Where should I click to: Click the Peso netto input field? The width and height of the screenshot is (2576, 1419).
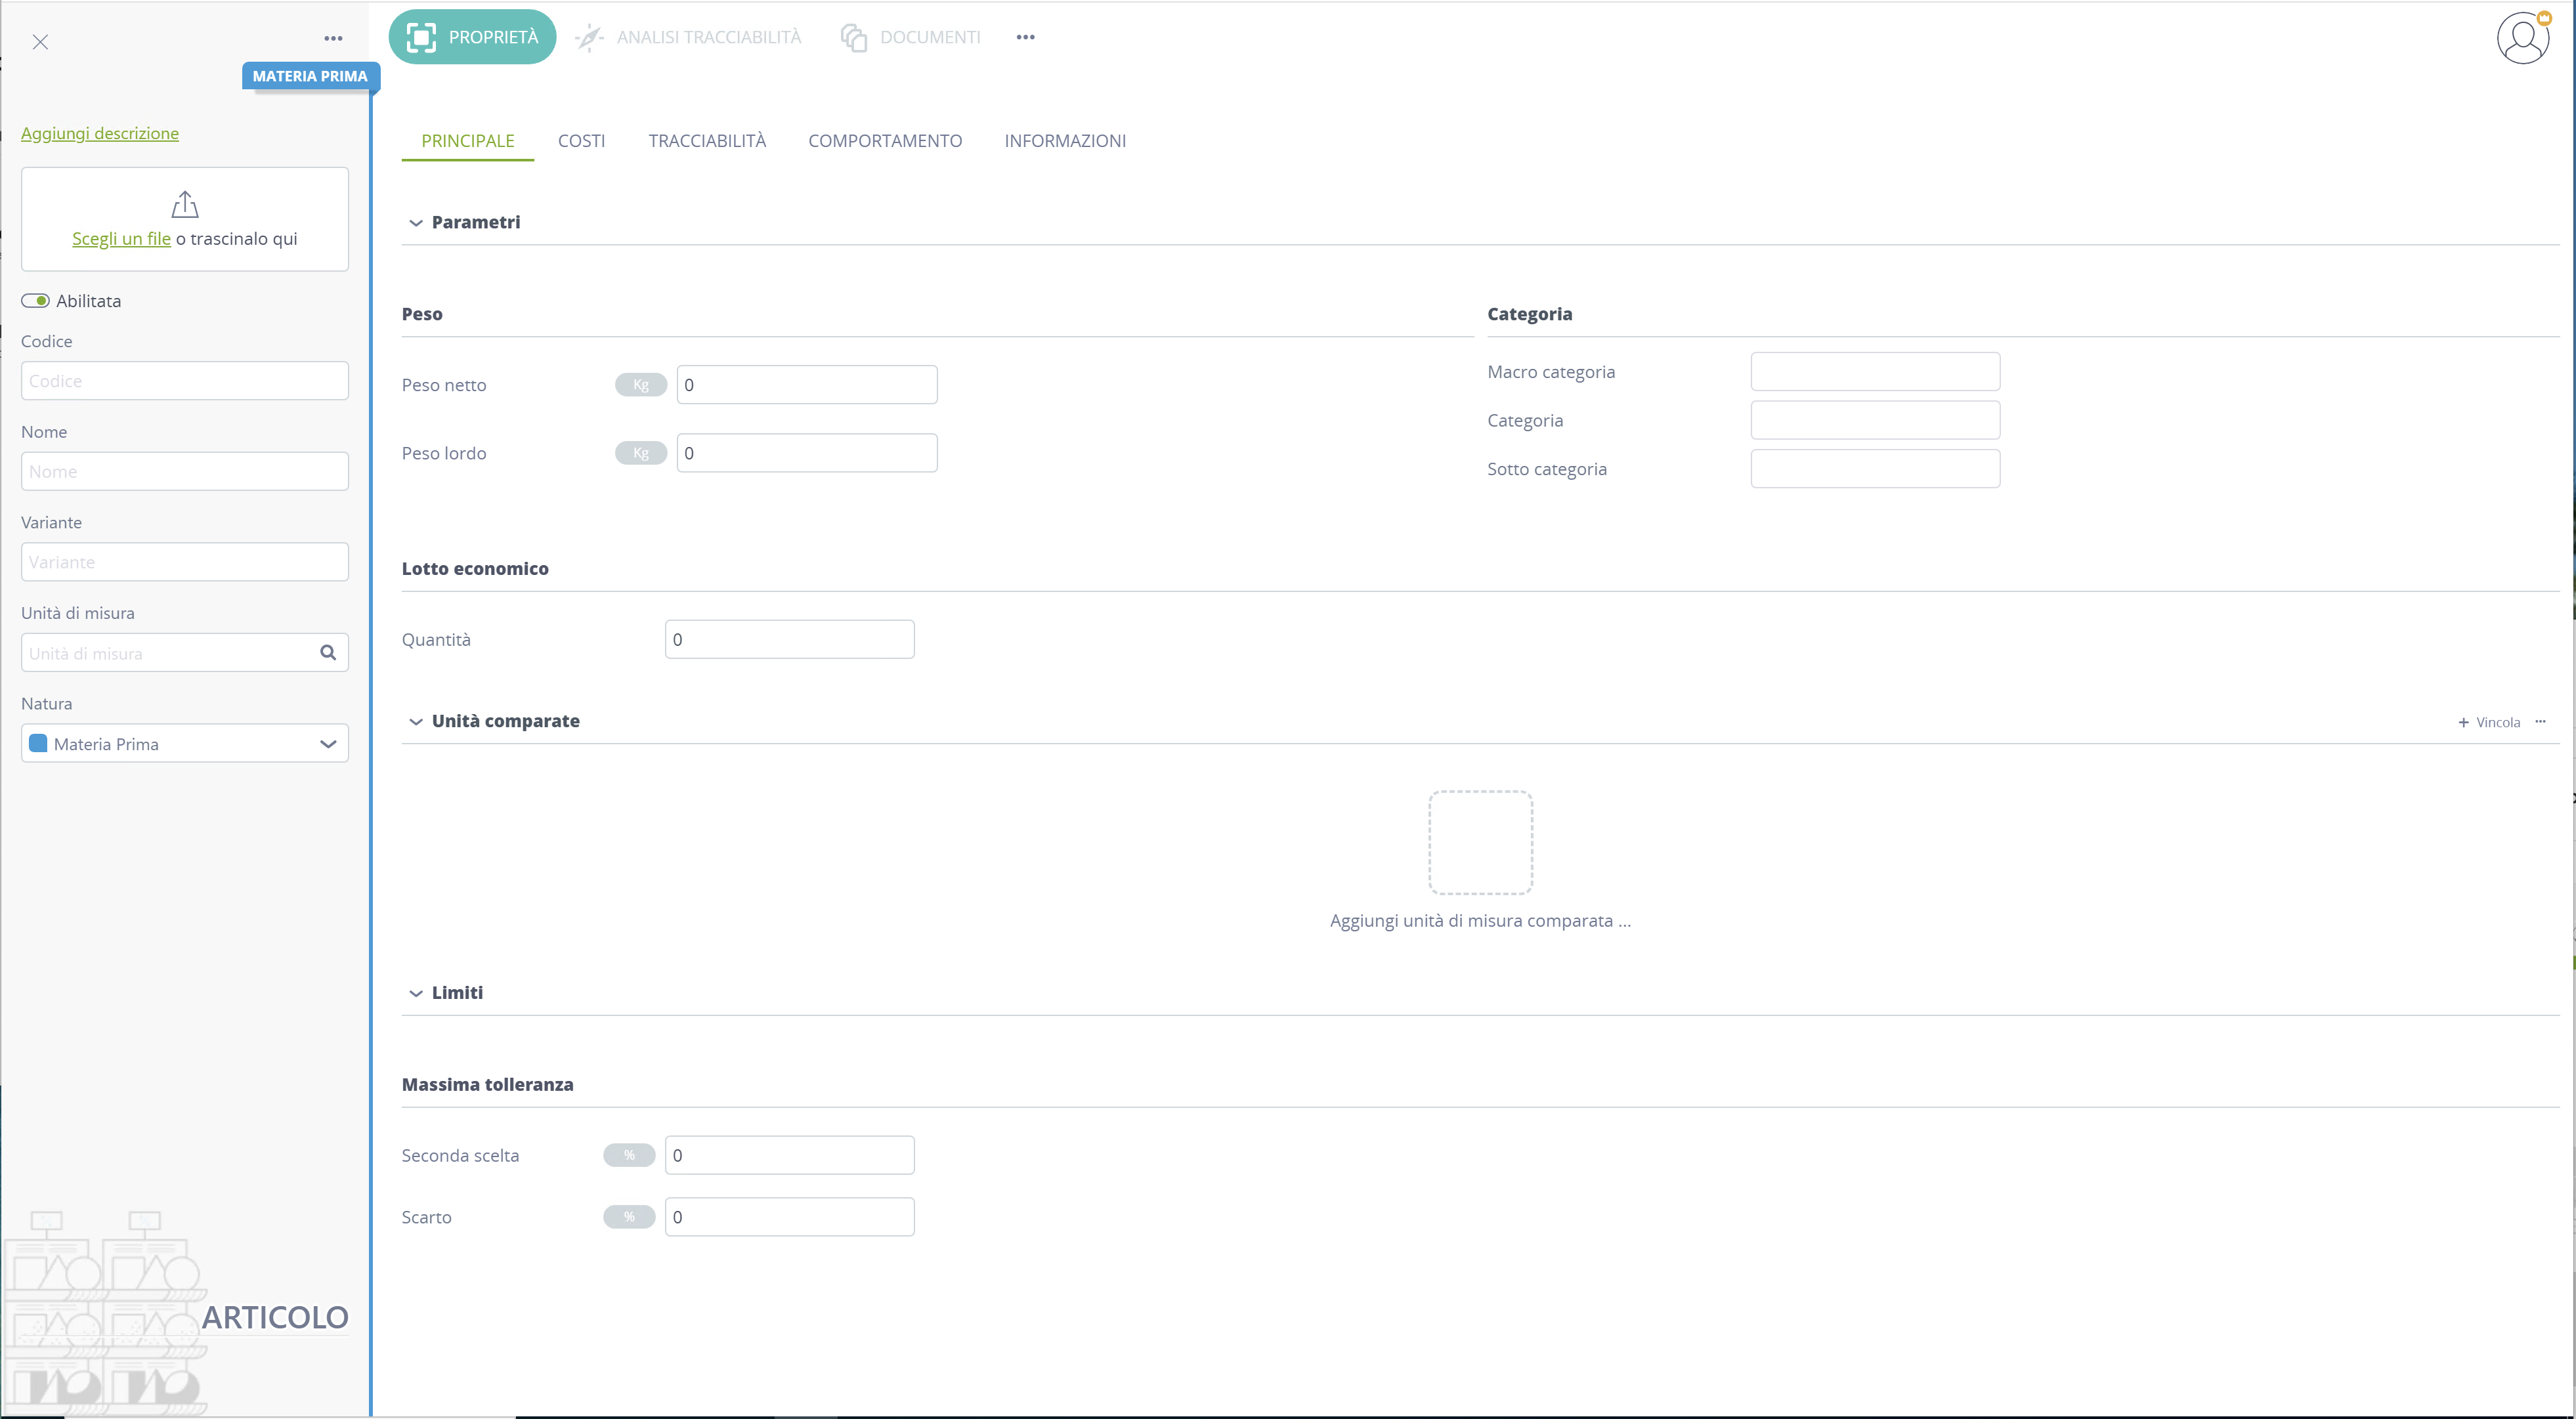807,385
